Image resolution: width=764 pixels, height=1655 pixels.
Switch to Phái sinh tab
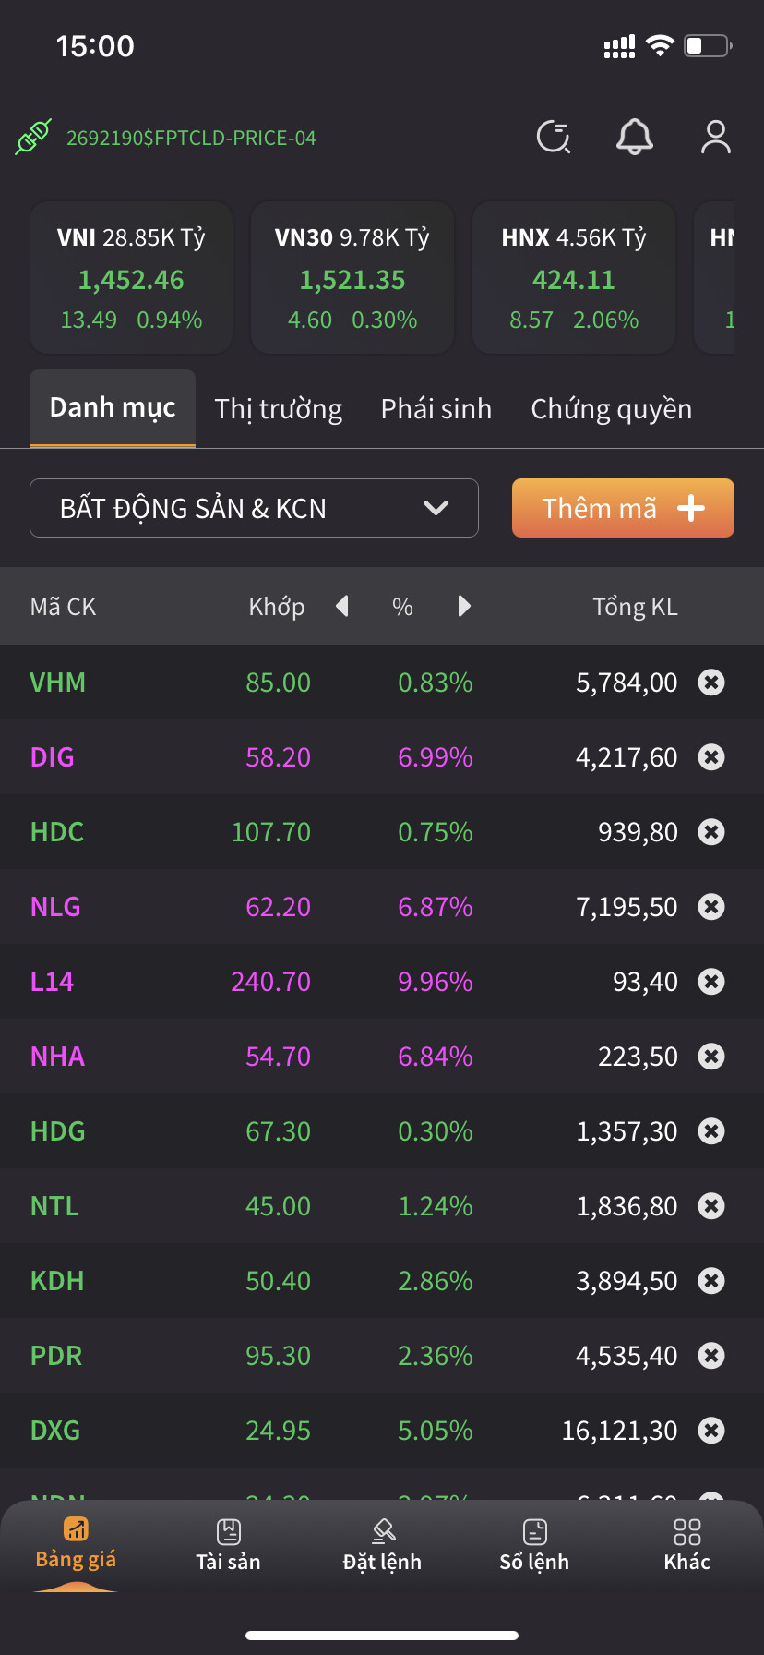click(436, 409)
